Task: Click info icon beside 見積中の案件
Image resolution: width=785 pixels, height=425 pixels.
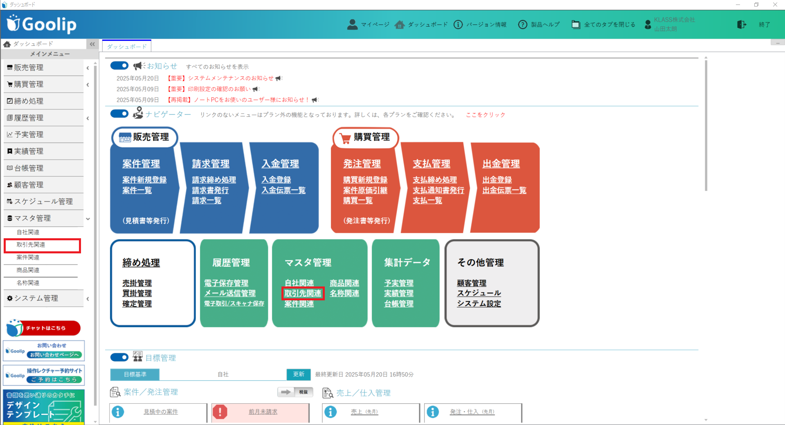Action: pyautogui.click(x=118, y=412)
